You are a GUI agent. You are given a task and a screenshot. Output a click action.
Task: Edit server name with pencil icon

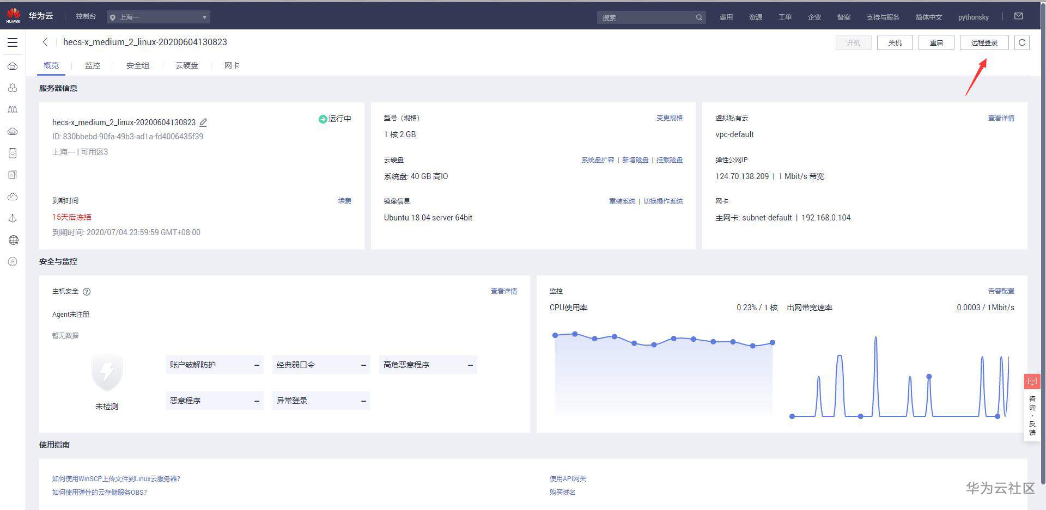(203, 122)
